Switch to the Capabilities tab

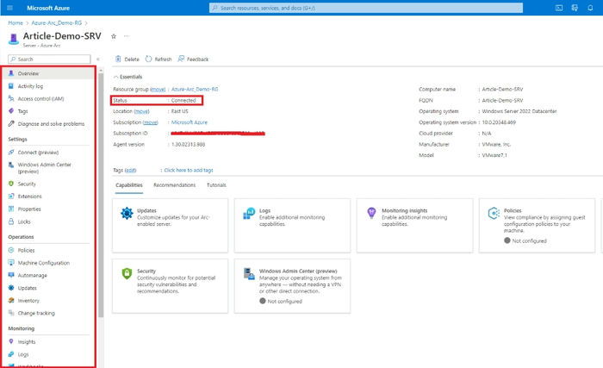[x=129, y=185]
